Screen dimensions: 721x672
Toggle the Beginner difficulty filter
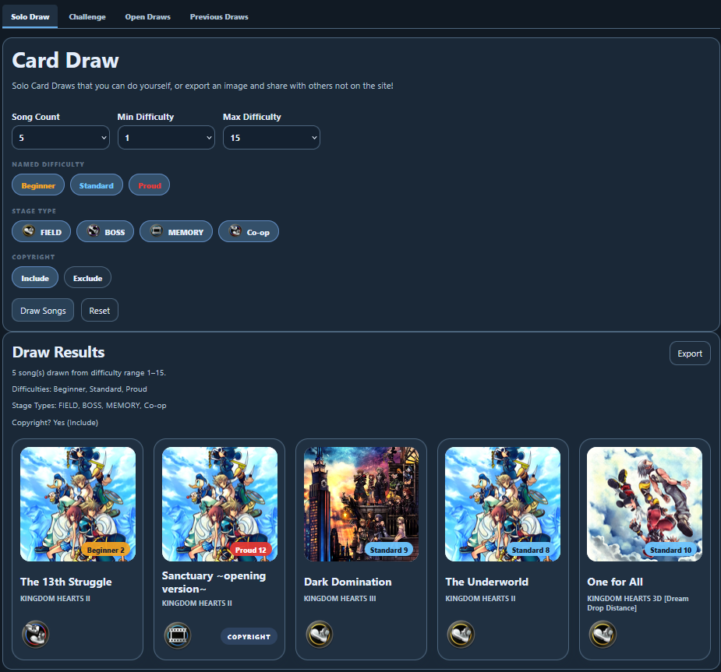(38, 185)
